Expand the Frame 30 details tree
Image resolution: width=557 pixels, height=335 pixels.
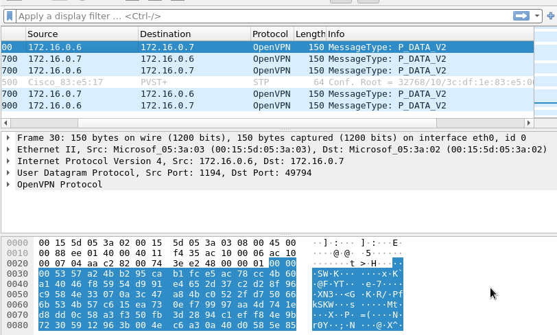(x=8, y=138)
